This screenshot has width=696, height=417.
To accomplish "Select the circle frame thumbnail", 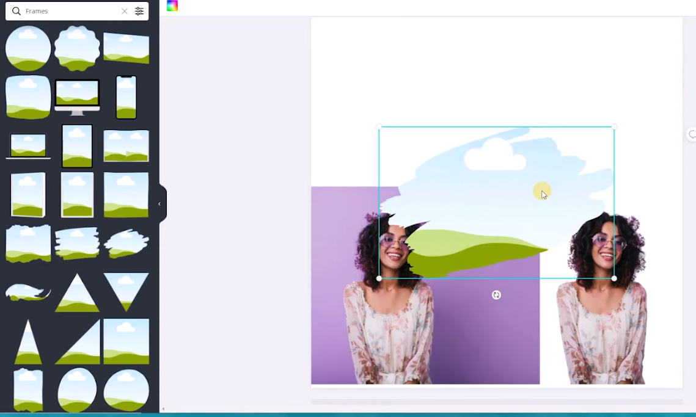I will 28,48.
